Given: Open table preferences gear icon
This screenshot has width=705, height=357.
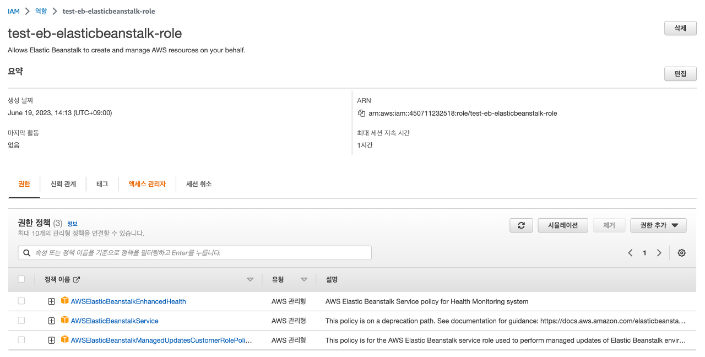Looking at the screenshot, I should pyautogui.click(x=682, y=253).
